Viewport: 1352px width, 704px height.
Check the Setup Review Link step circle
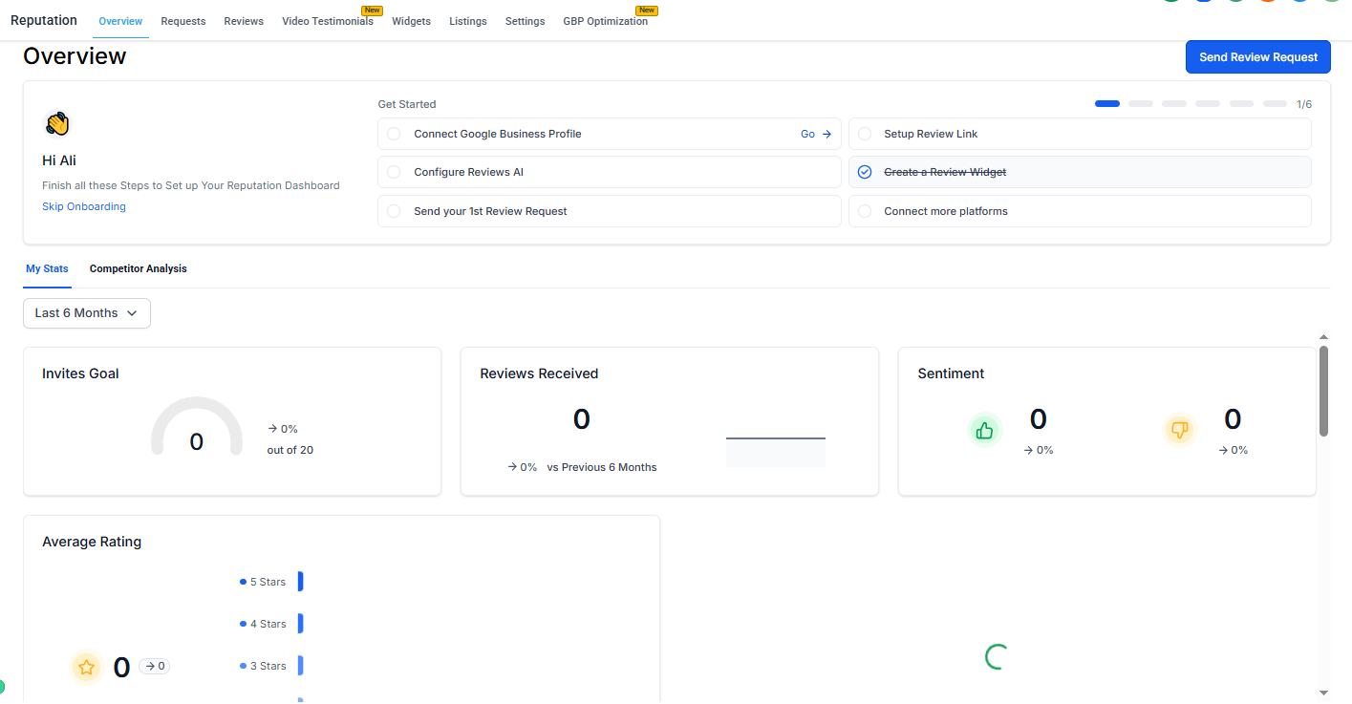tap(865, 134)
